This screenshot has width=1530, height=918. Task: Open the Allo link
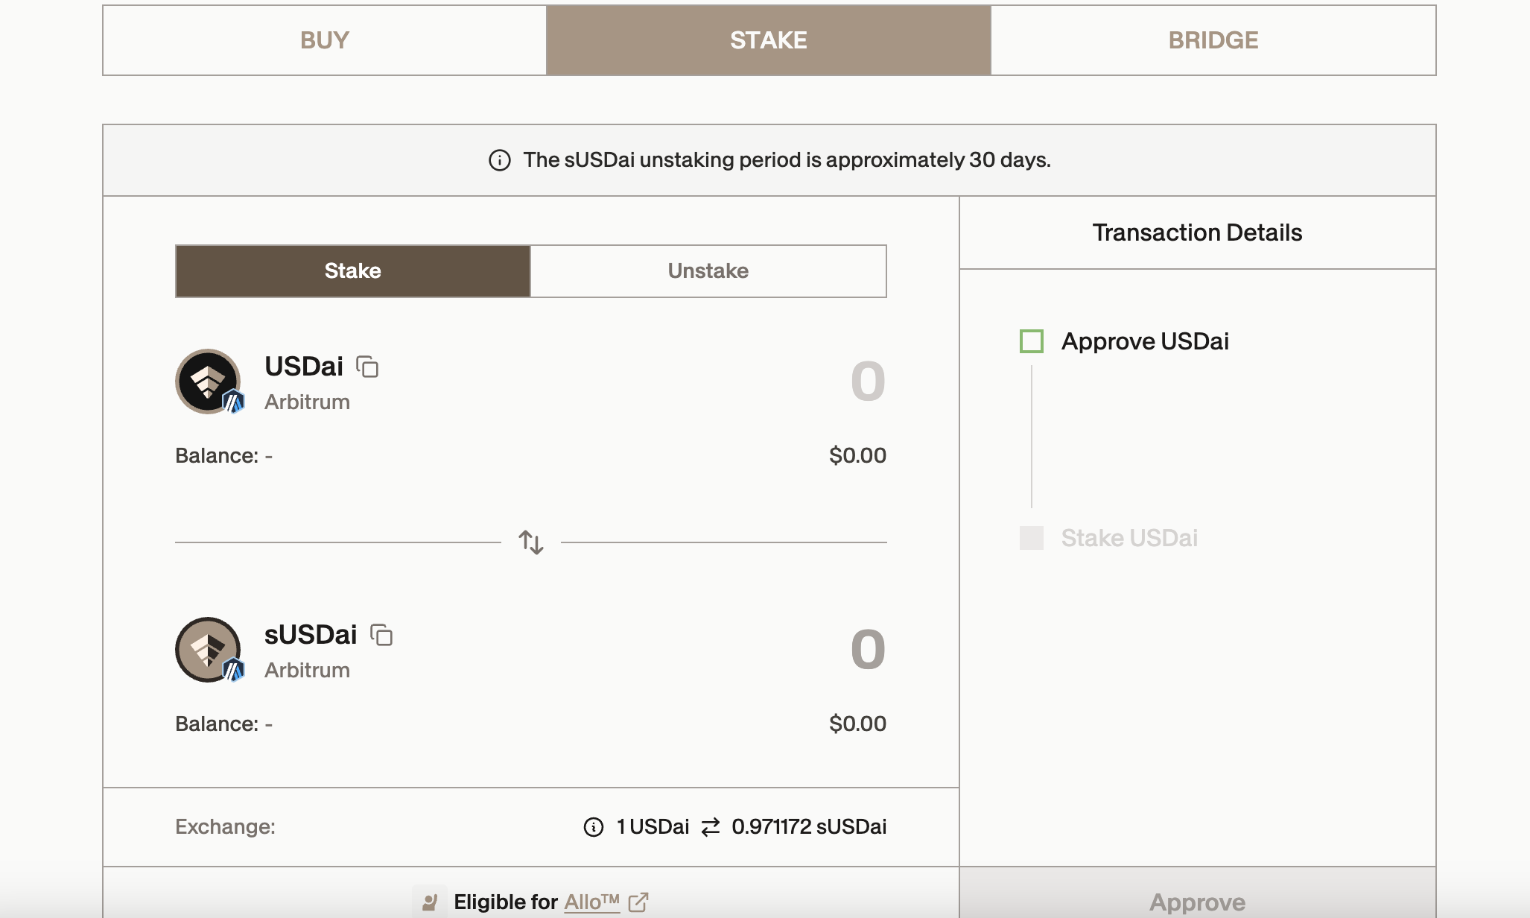(x=591, y=902)
